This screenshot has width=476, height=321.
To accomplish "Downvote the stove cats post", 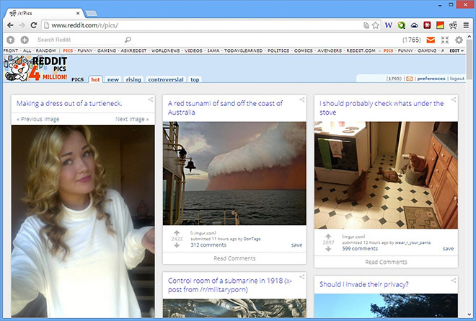I will (328, 249).
